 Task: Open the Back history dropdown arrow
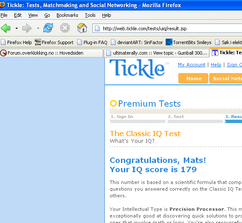point(16,28)
